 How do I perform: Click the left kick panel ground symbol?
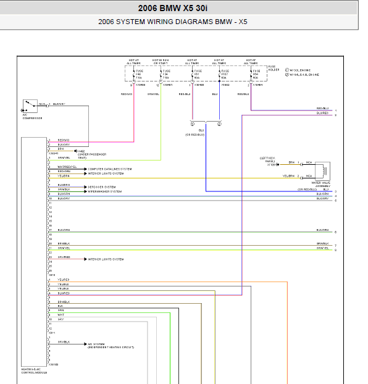277,165
